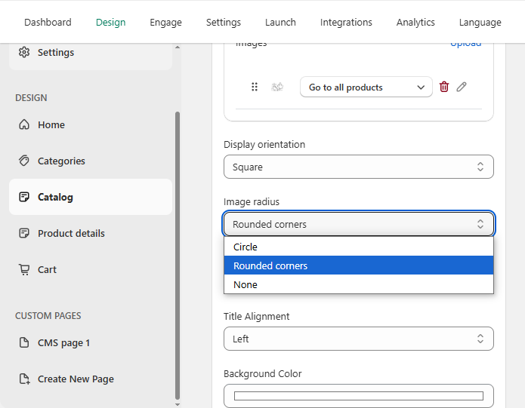
Task: Click the DESIGN section heading
Action: tap(31, 98)
